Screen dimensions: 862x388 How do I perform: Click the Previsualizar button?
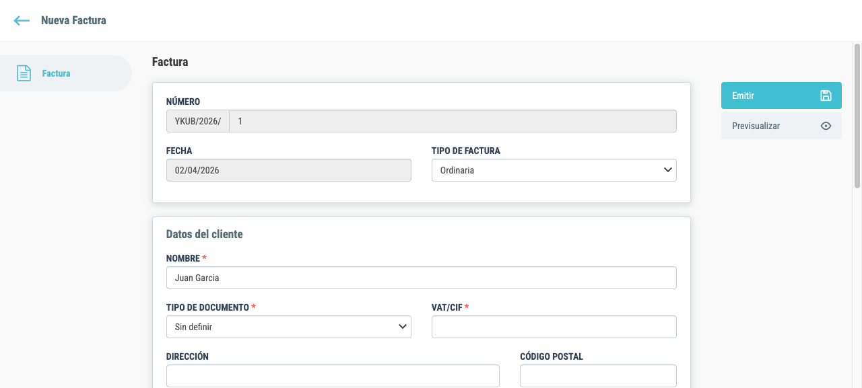point(781,126)
